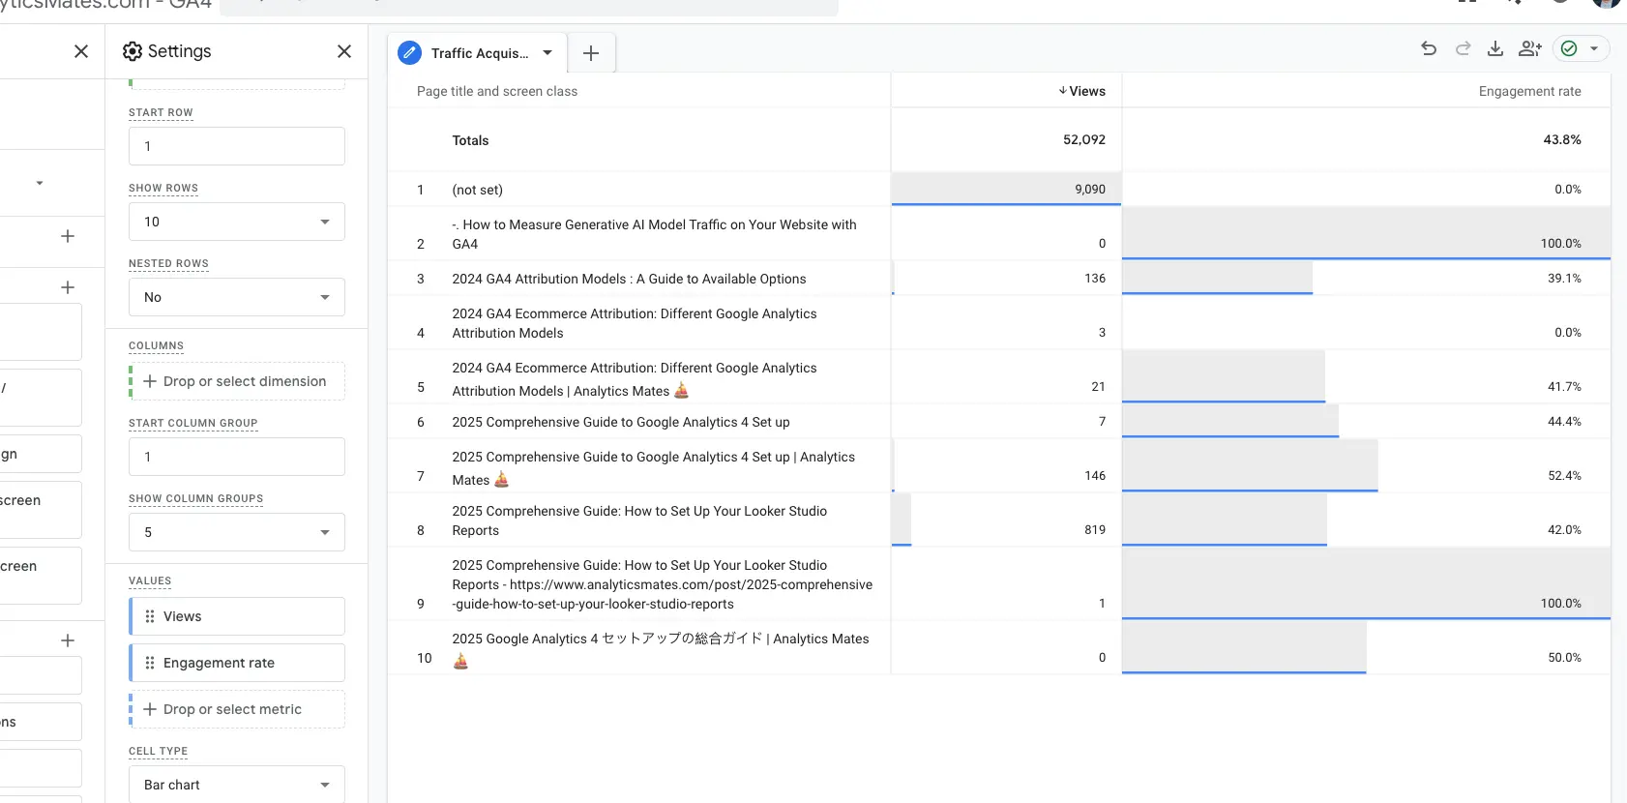Click the Show Rows label

point(163,188)
